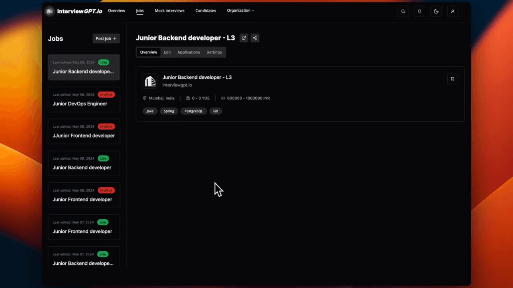Screen dimensions: 513x288
Task: Bookmark the Junior Backend developer job
Action: tap(452, 79)
